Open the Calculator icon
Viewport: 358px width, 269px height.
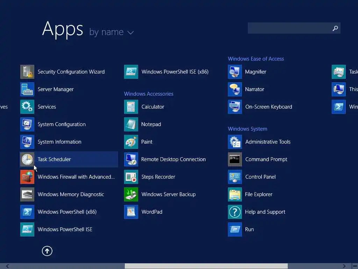131,107
